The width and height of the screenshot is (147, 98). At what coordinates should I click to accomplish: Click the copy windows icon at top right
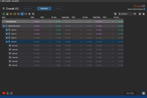coord(143,14)
